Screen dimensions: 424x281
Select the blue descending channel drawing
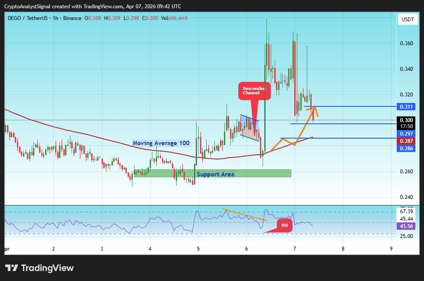point(249,128)
